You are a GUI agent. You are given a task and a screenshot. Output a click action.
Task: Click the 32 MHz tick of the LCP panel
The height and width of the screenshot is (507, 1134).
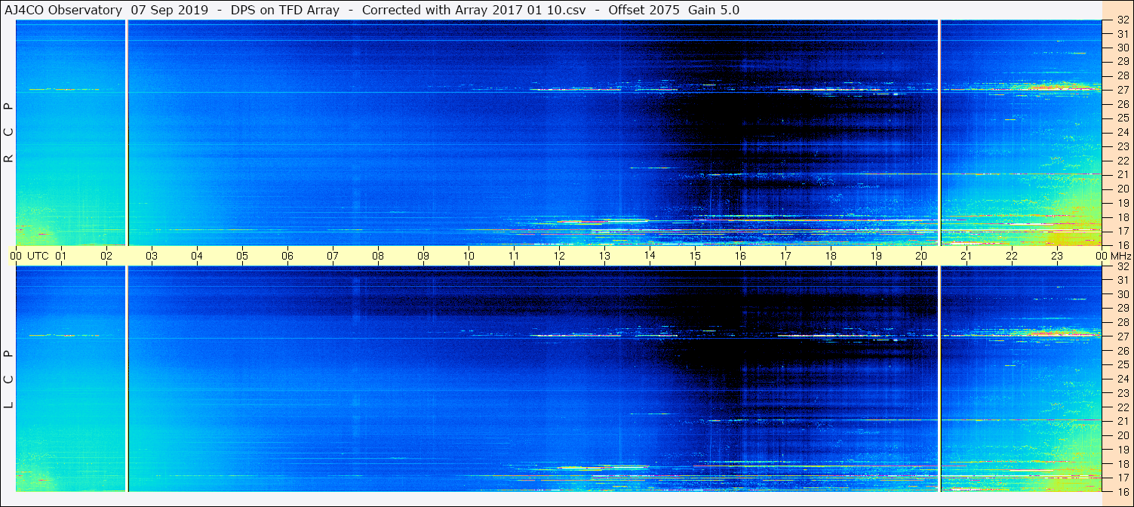coord(1123,266)
